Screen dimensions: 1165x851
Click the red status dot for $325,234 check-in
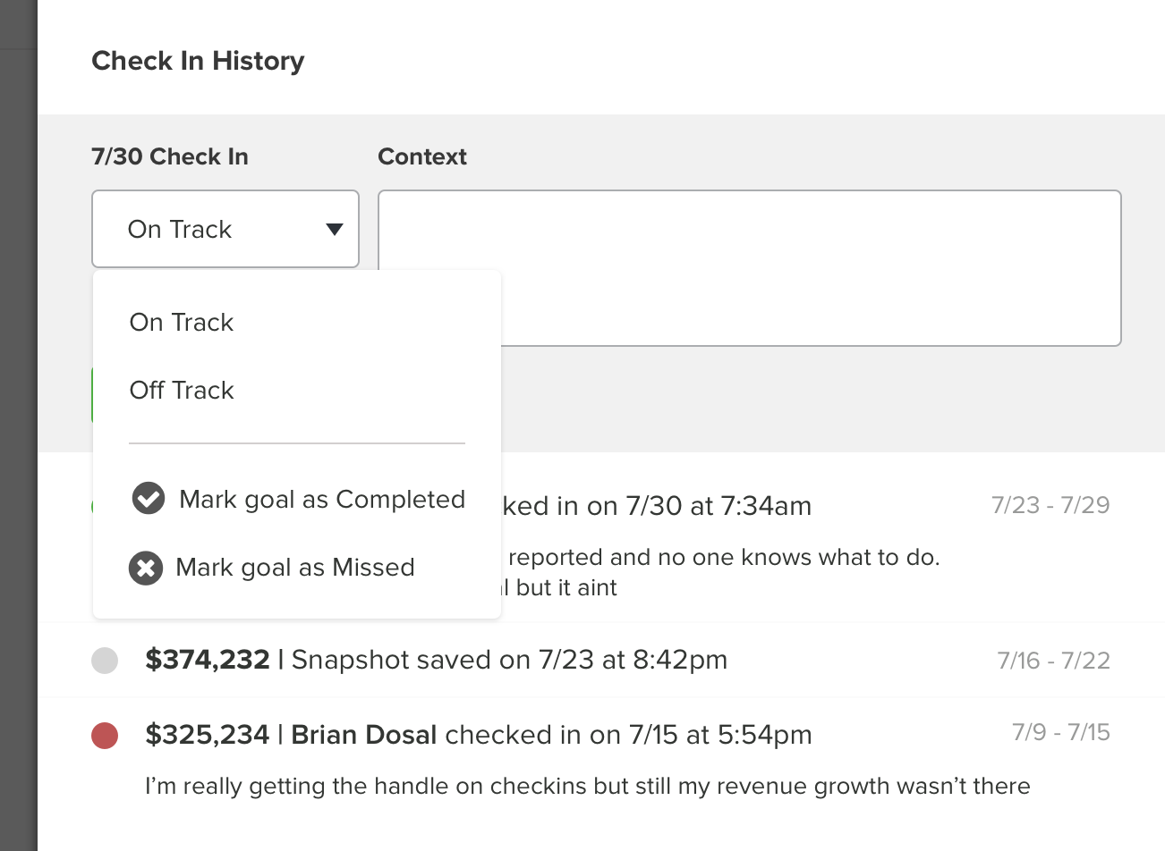(105, 736)
